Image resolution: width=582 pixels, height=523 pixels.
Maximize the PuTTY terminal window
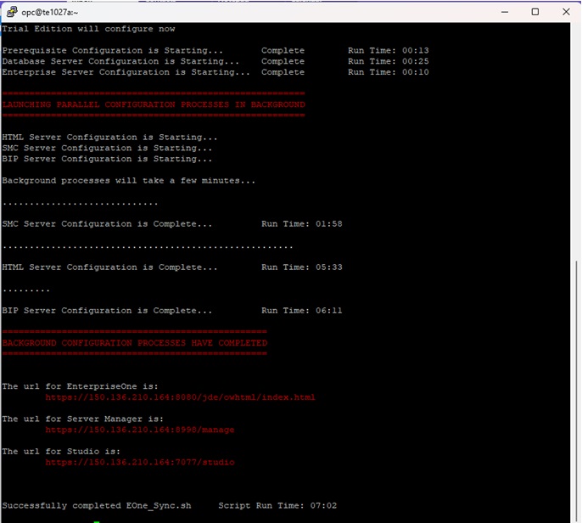point(535,12)
